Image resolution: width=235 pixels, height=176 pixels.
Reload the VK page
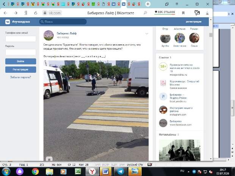click(x=36, y=13)
